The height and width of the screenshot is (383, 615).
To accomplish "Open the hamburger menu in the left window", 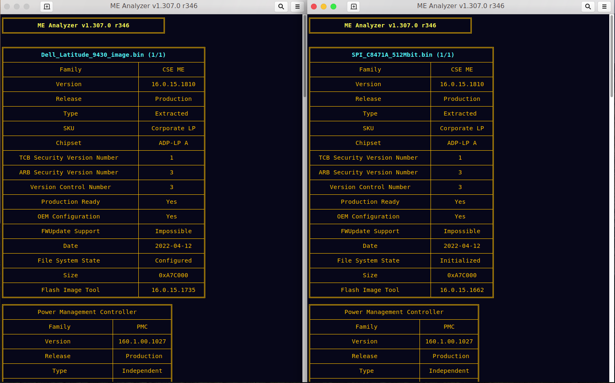I will (x=298, y=7).
